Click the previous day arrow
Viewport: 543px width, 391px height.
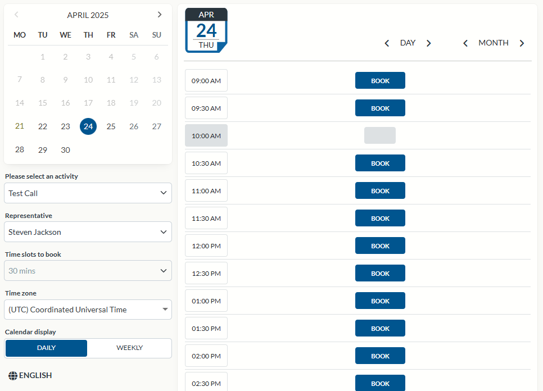(387, 43)
